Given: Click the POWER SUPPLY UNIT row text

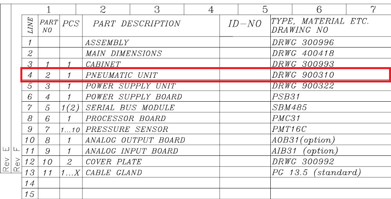Looking at the screenshot, I should (130, 86).
